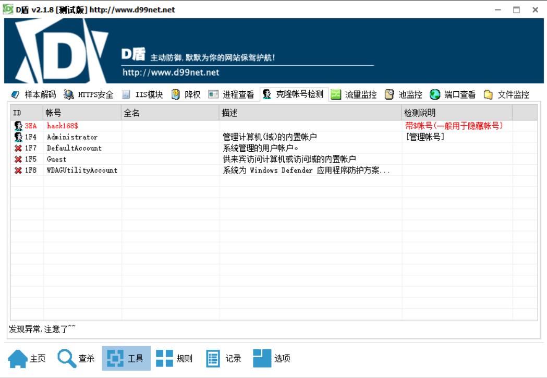Viewport: 547px width, 378px height.
Task: Click the 降权 shield icon
Action: [176, 94]
